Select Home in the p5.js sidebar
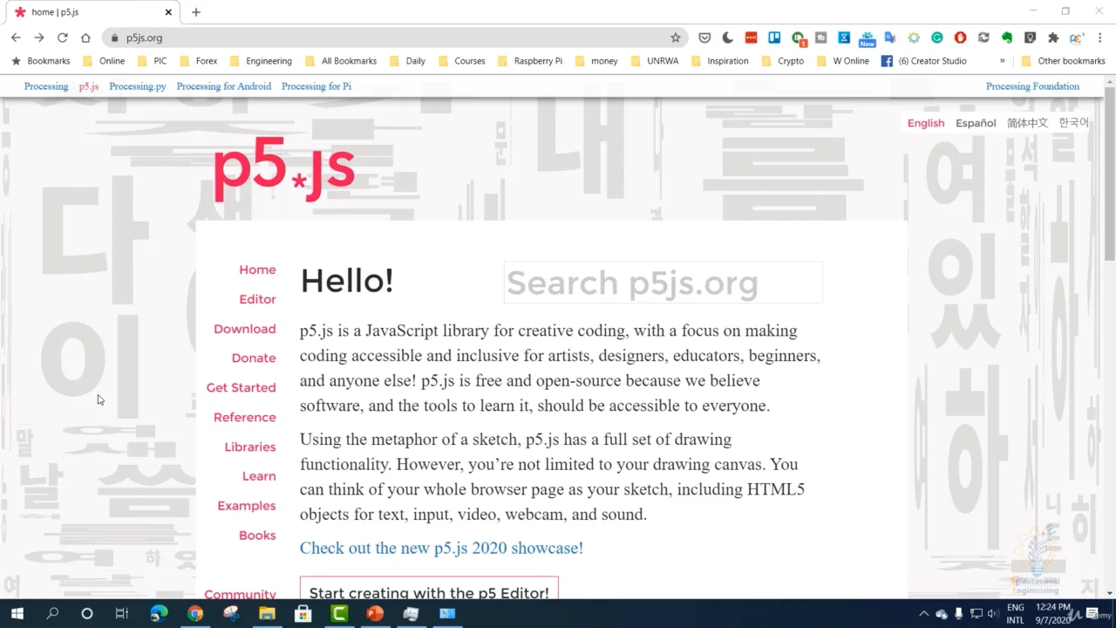Screen dimensions: 1116x628 point(257,270)
